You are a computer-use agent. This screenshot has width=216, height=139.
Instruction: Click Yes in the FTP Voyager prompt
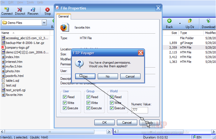point(85,76)
